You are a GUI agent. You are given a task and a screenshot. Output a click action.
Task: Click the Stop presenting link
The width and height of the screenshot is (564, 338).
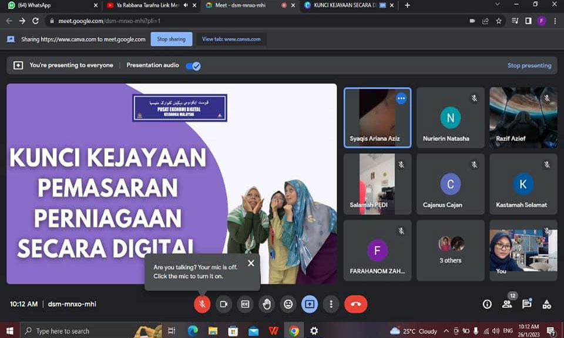[x=529, y=66]
